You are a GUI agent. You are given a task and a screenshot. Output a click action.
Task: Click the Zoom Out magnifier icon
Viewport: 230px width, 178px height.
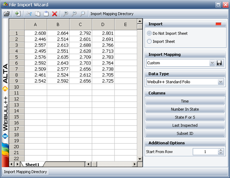click(74, 14)
